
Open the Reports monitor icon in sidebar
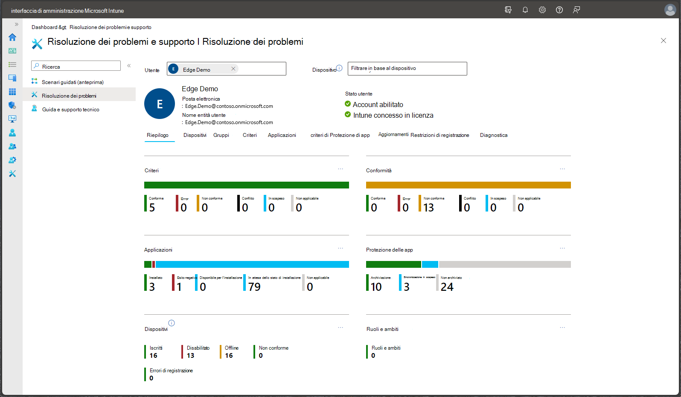coord(12,119)
